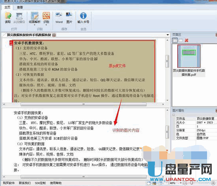This screenshot has width=217, height=186.
Task: Click the 分辨率 property row
Action: [196, 130]
